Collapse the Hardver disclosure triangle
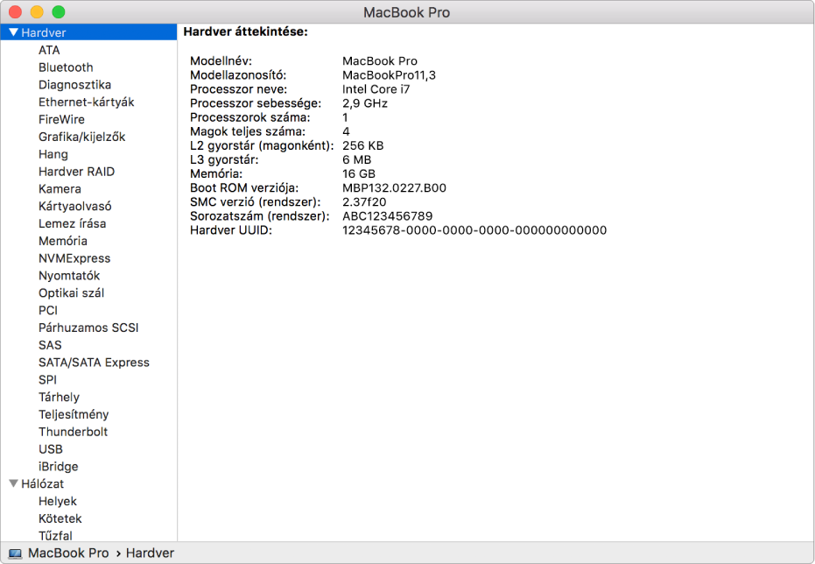The height and width of the screenshot is (564, 815). (14, 32)
